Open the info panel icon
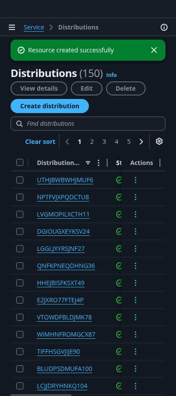Viewport: 176px width, 396px height. (164, 27)
